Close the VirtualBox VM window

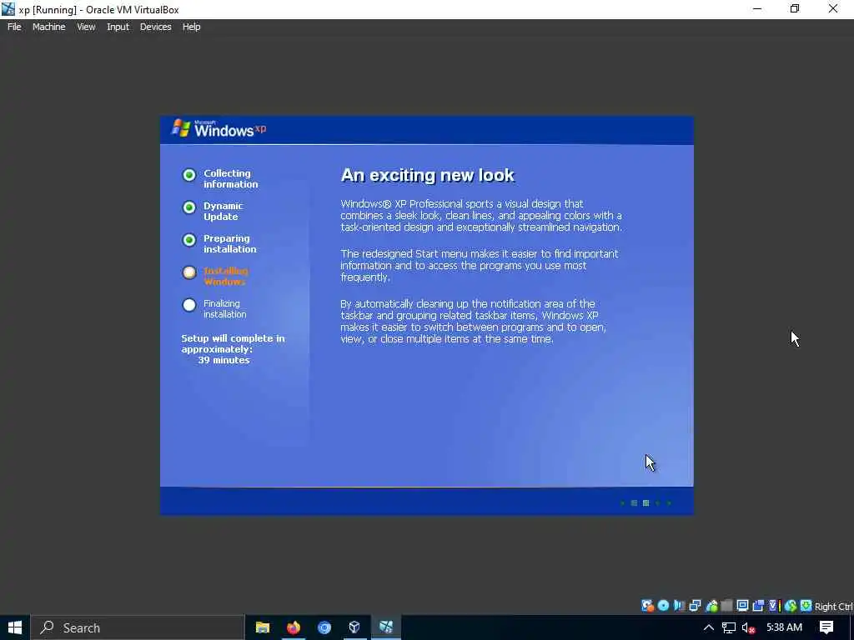point(833,9)
